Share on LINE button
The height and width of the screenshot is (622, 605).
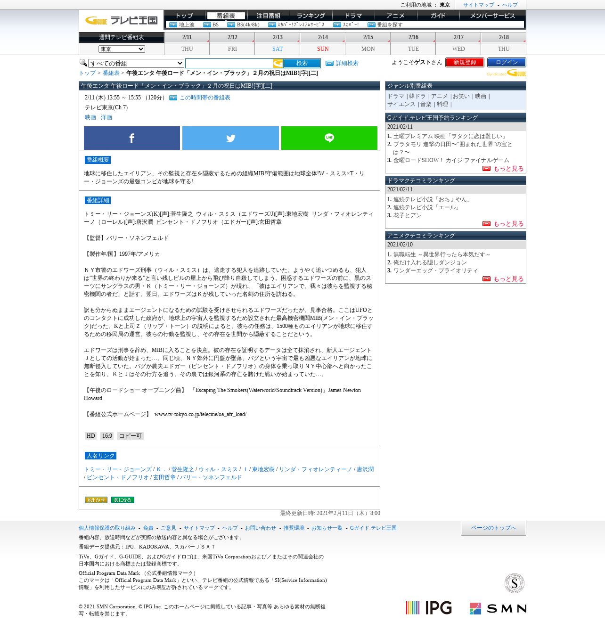[x=329, y=138]
